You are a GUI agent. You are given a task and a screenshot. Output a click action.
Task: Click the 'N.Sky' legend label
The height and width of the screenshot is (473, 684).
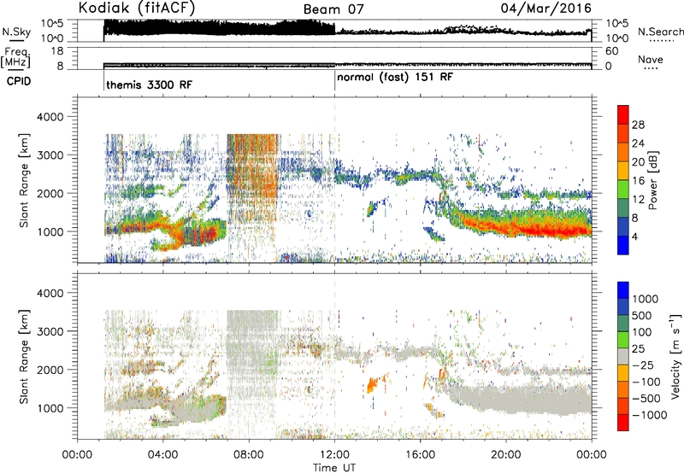tap(16, 32)
